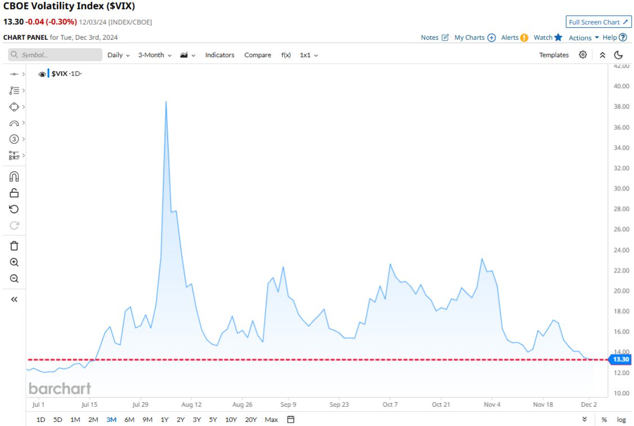Click the zoom out magnifier icon
This screenshot has width=634, height=426.
click(x=14, y=279)
